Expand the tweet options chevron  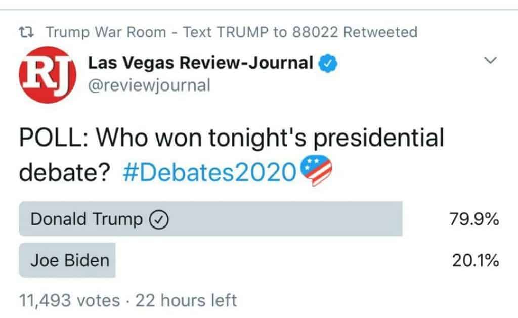click(x=490, y=61)
